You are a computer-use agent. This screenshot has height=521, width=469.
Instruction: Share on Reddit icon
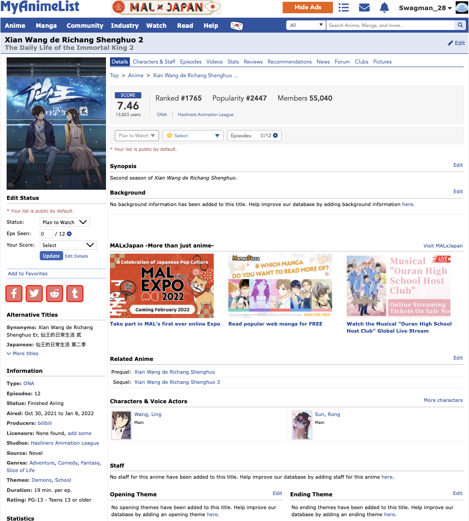click(55, 293)
